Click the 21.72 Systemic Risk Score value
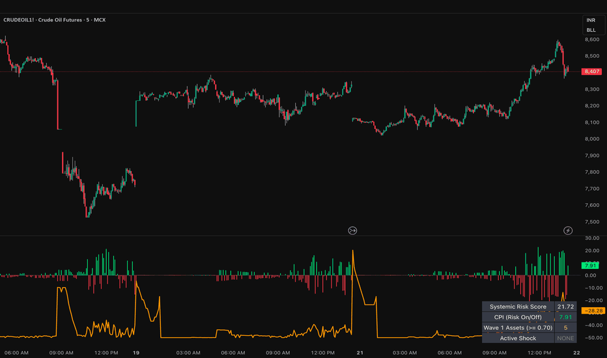607x358 pixels. click(x=565, y=307)
